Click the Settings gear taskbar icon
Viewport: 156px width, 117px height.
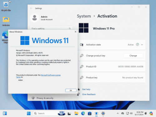(103, 113)
